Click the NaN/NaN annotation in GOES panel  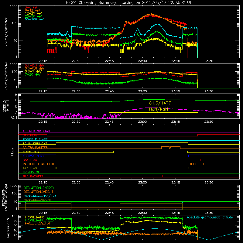(x=158, y=109)
